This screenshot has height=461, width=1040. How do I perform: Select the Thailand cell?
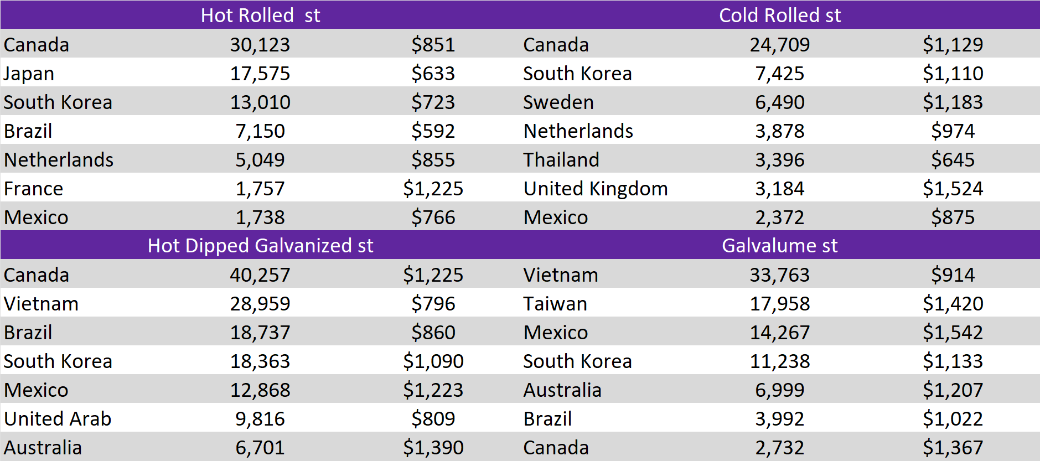561,160
